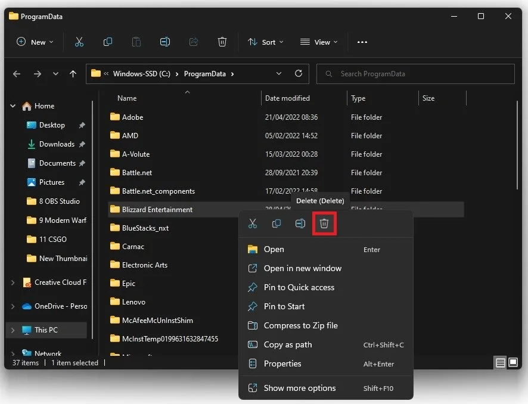Switch to large thumbnails view icon
The width and height of the screenshot is (528, 404).
coord(513,362)
